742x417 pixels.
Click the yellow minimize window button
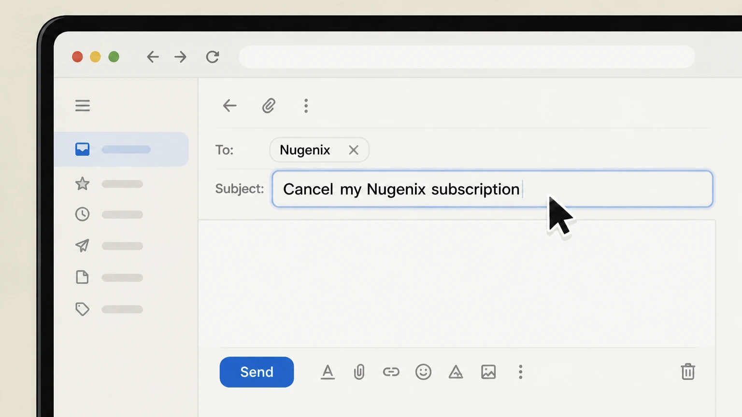click(x=96, y=57)
